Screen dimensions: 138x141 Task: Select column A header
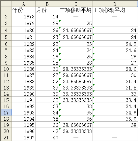[x=24, y=4]
